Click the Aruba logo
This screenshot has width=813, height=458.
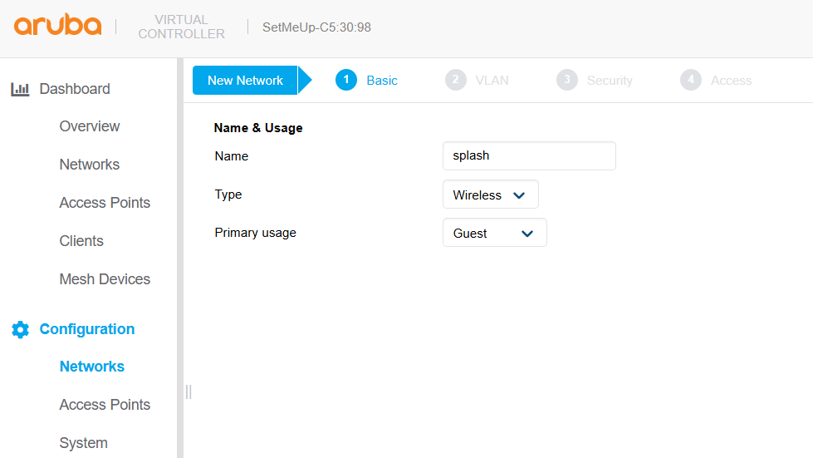[x=57, y=25]
